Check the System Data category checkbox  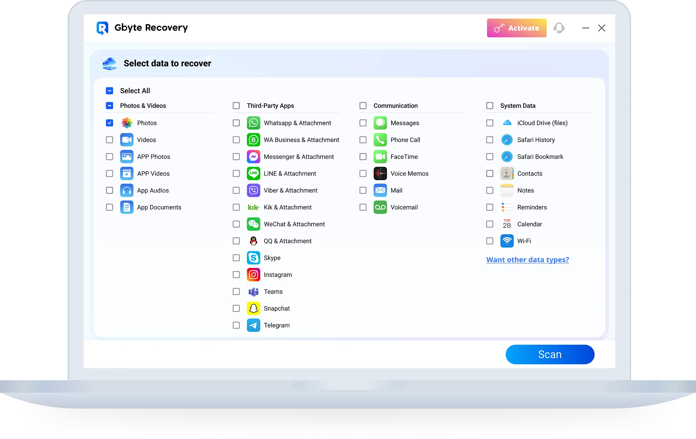coord(490,105)
